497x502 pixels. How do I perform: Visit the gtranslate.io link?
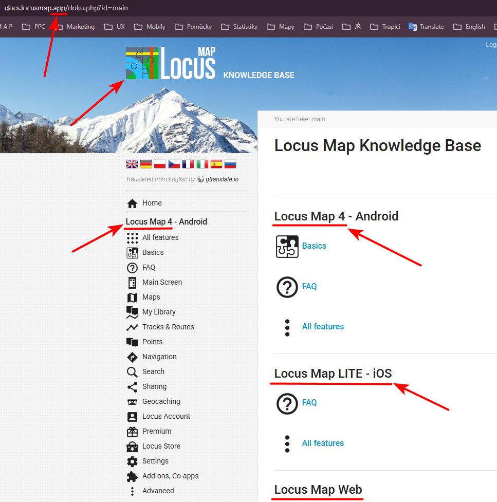pyautogui.click(x=222, y=179)
